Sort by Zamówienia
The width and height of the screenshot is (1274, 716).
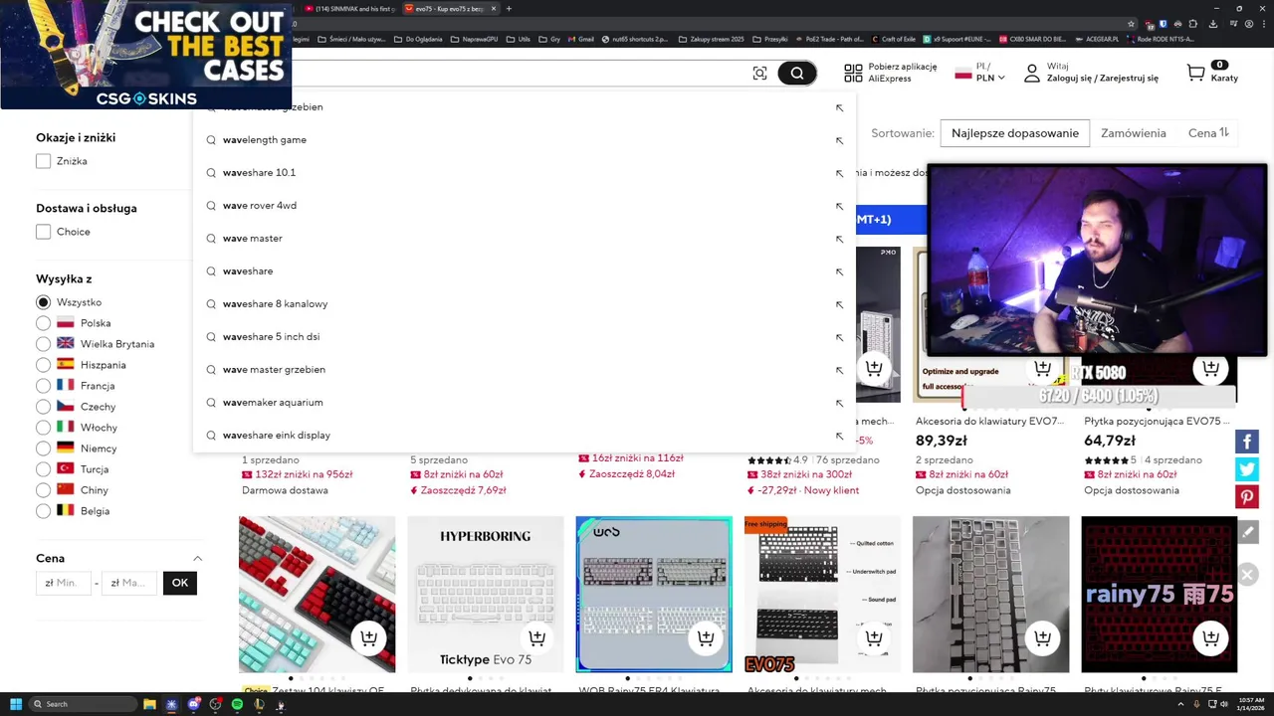(1134, 133)
